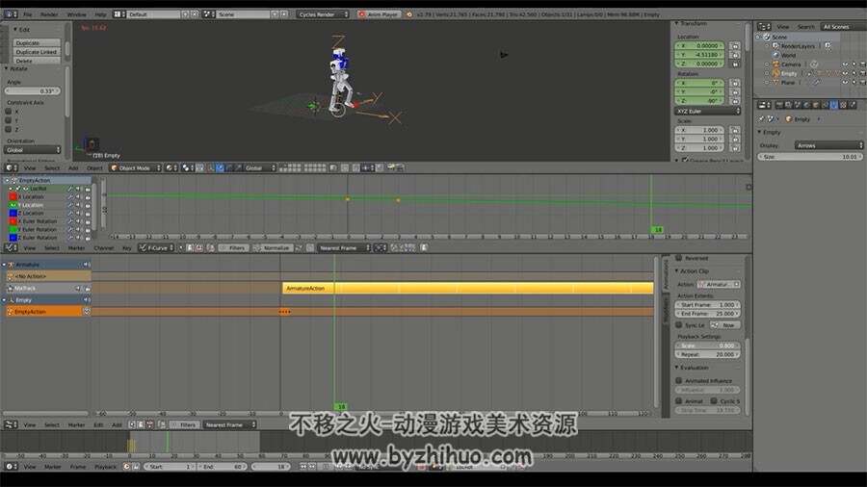
Task: Open the Cycles Render engine dropdown
Action: tap(323, 14)
